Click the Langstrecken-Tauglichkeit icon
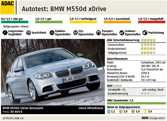The image size is (167, 121). [x=5, y=33]
